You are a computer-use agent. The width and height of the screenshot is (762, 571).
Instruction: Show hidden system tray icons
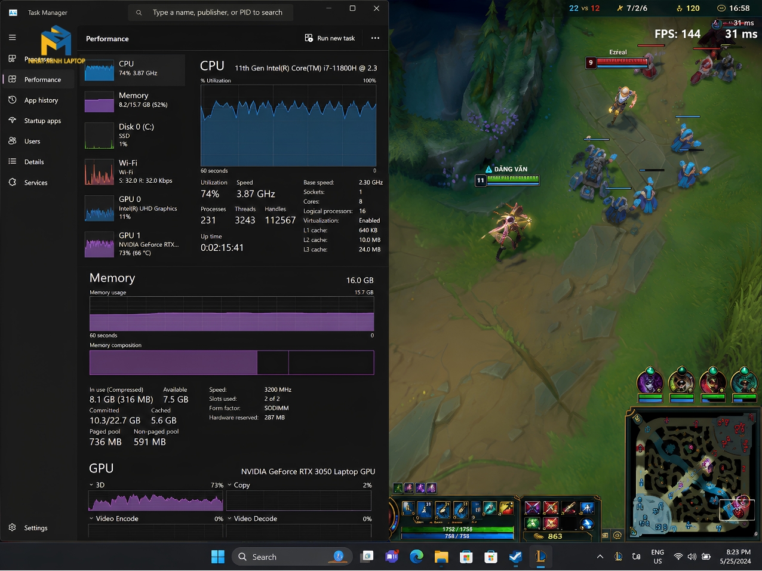pos(600,557)
